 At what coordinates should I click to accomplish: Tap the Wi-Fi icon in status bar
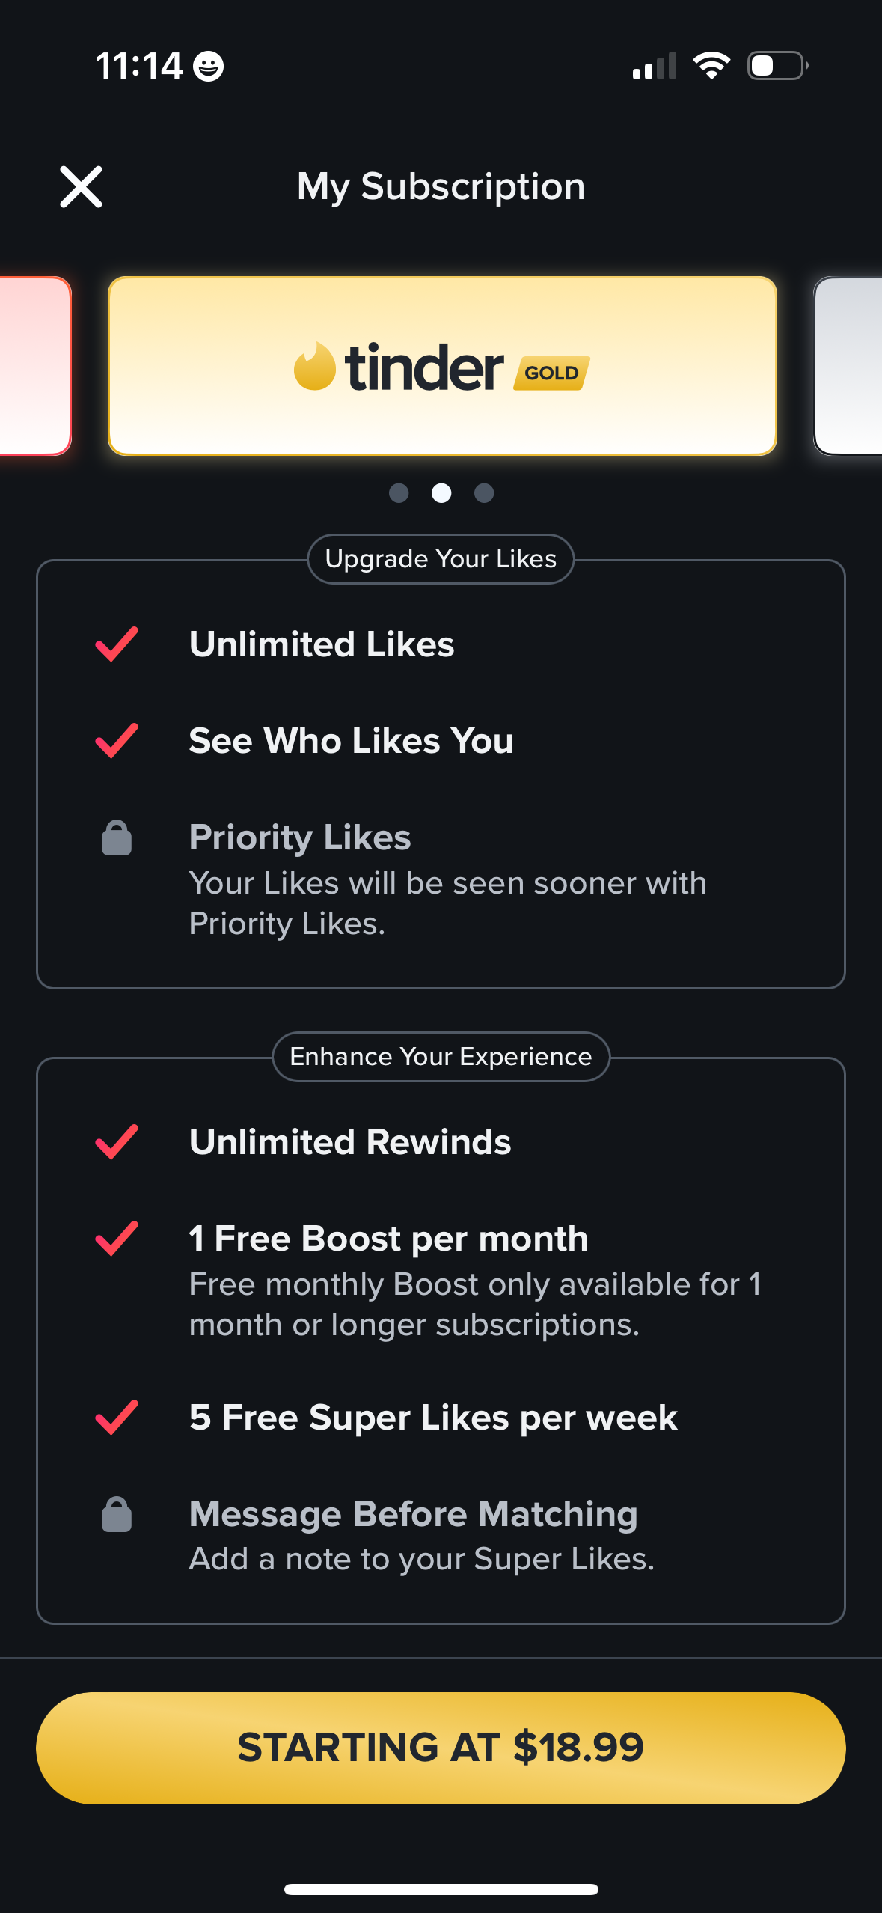point(711,66)
